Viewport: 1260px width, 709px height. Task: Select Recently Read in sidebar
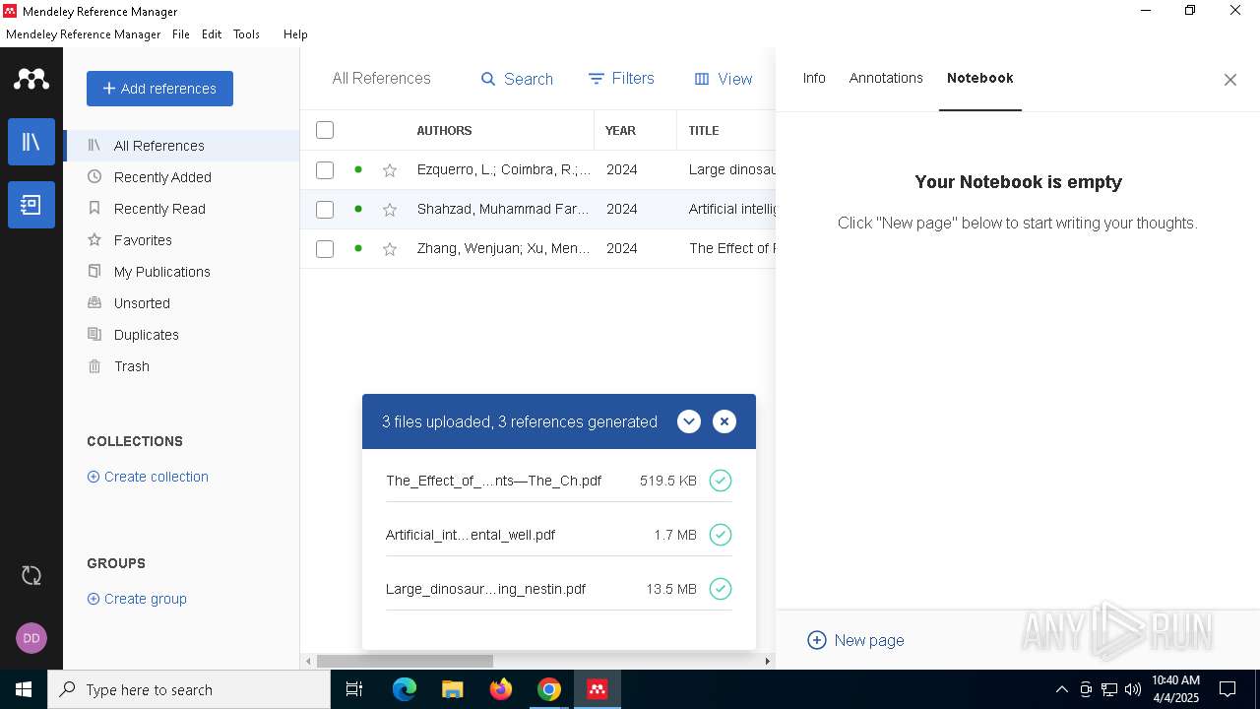coord(181,209)
